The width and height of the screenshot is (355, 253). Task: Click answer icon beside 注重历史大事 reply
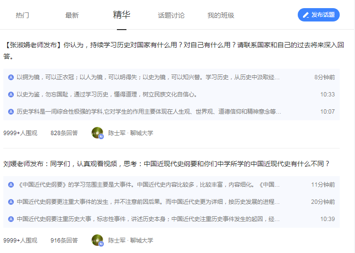[x=11, y=219]
